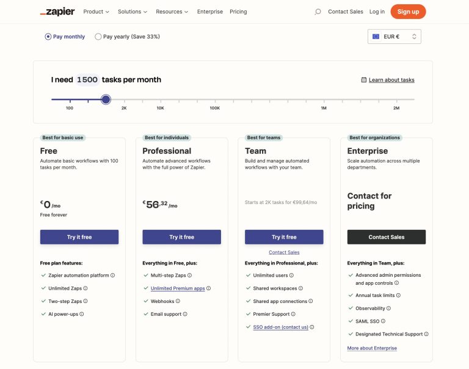This screenshot has width=469, height=369.
Task: Open info icon next to Premier Support
Action: tap(293, 314)
